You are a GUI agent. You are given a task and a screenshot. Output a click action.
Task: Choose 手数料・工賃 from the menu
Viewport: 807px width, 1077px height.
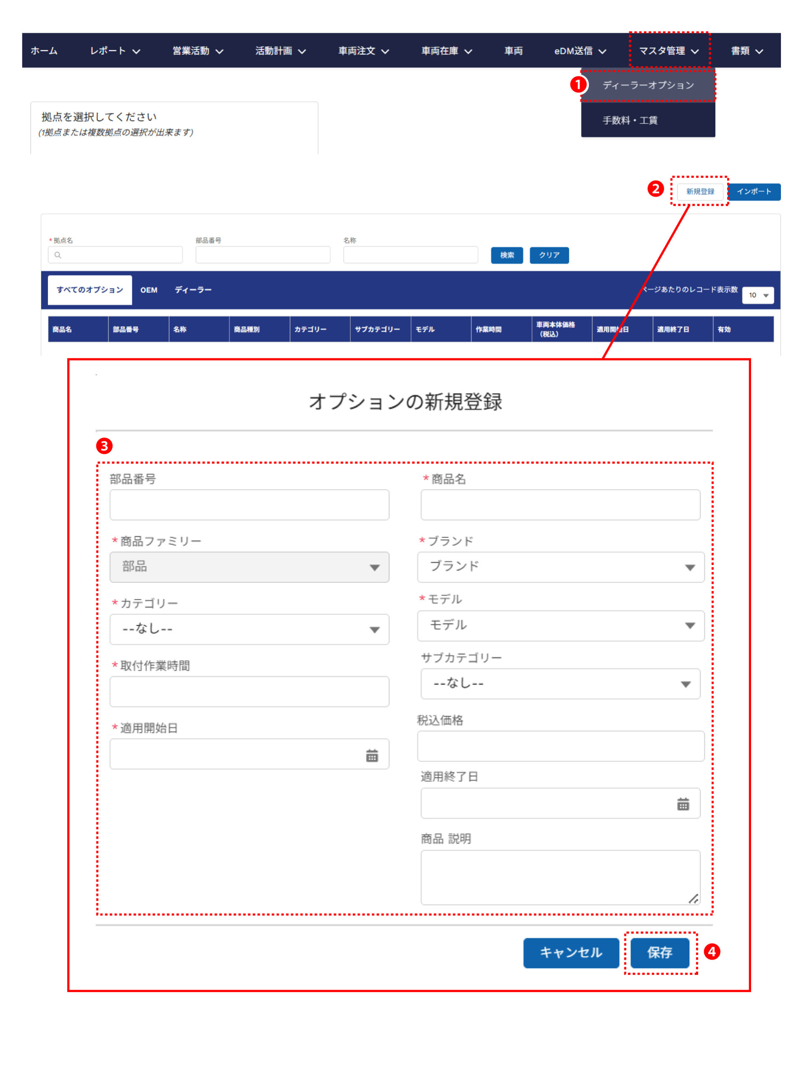630,120
